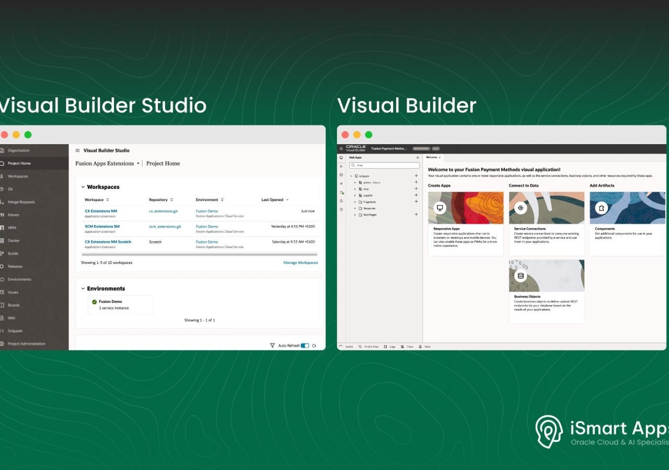The height and width of the screenshot is (470, 669).
Task: Click the Web Apps navigator icon
Action: (x=341, y=157)
